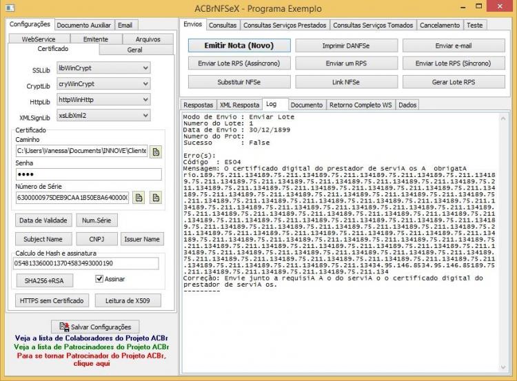Click log scrollbar up arrow
The height and width of the screenshot is (381, 517).
point(503,119)
